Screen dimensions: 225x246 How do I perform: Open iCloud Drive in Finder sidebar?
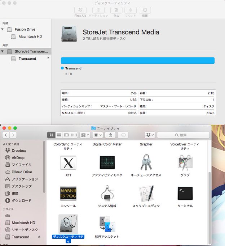[x=18, y=172]
